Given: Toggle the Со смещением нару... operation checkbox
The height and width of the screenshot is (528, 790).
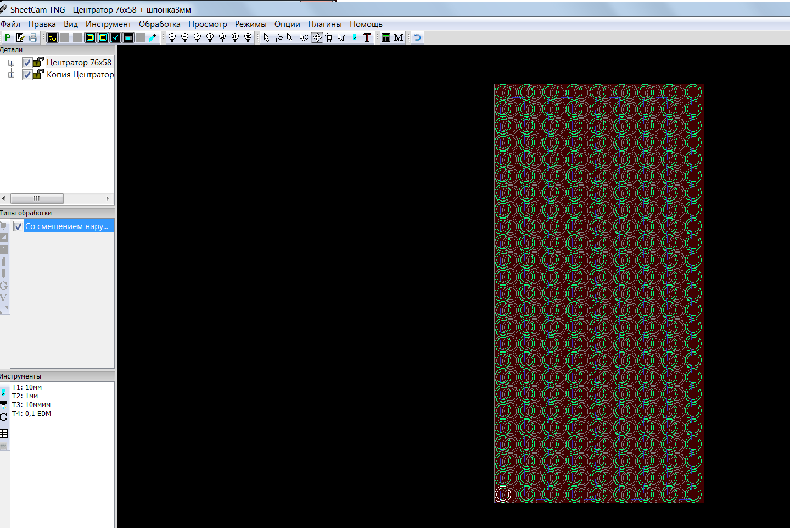Looking at the screenshot, I should [x=18, y=226].
